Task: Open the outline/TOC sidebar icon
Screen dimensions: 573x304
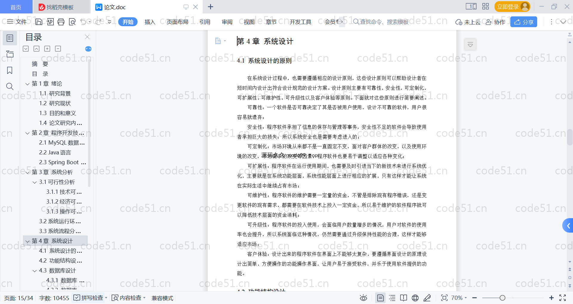Action: pyautogui.click(x=10, y=38)
